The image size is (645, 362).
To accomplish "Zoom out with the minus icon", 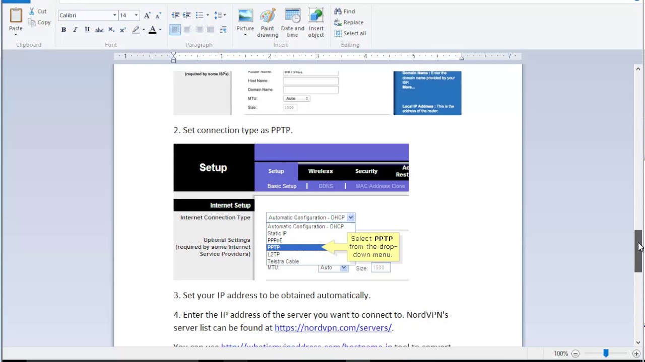I will (575, 353).
